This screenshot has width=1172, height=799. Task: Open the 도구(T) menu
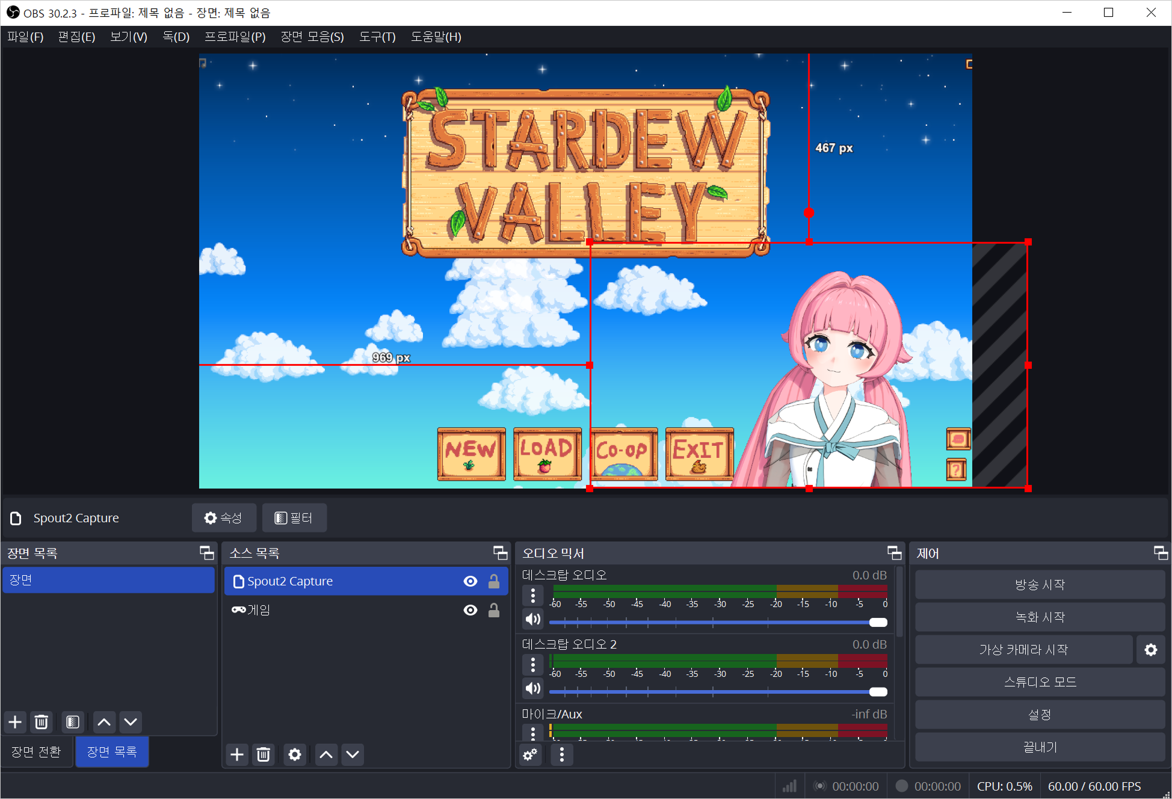click(377, 37)
